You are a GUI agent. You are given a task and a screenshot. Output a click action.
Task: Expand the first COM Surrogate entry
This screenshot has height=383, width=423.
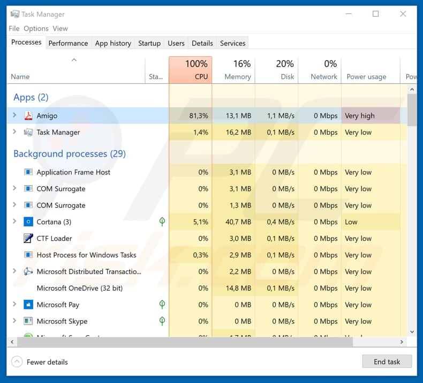14,188
